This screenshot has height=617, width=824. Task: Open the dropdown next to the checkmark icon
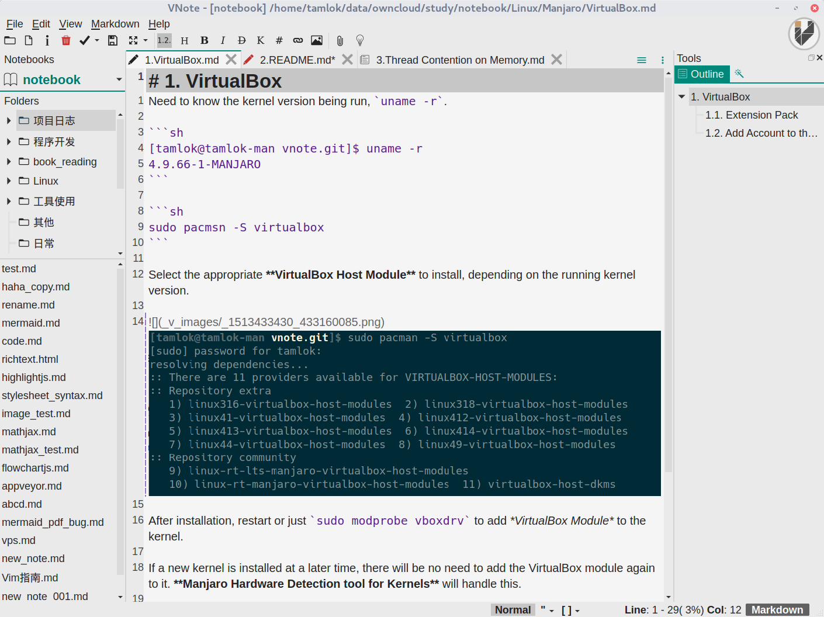click(97, 40)
